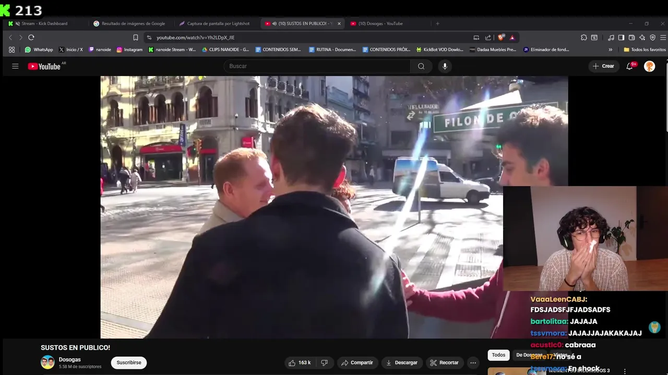Click the Recortar clip button
Screen dimensions: 668x375
(x=444, y=362)
